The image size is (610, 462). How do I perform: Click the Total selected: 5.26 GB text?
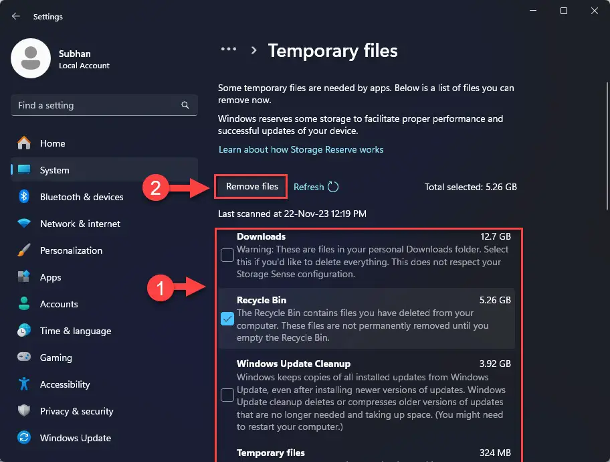470,187
